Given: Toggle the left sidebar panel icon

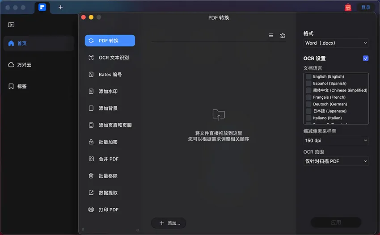Looking at the screenshot, I should pyautogui.click(x=11, y=25).
